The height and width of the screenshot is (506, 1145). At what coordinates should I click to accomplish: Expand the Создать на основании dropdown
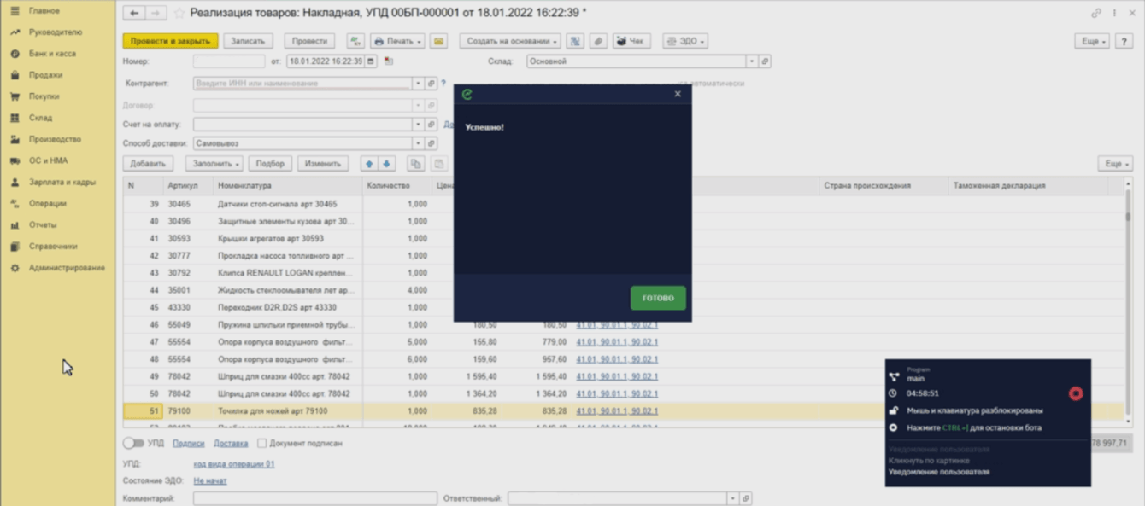click(x=510, y=41)
